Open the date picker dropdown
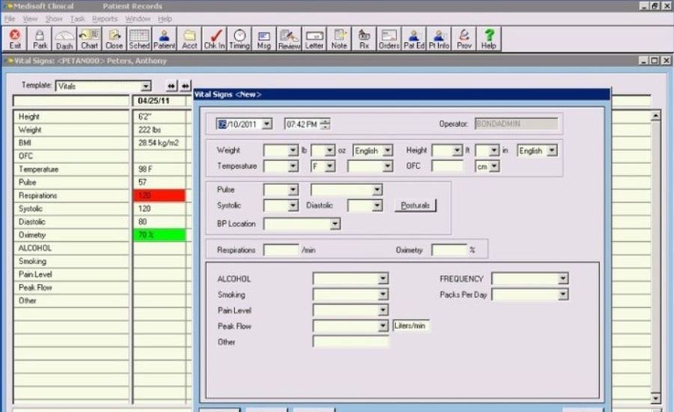The width and height of the screenshot is (674, 412). [267, 124]
